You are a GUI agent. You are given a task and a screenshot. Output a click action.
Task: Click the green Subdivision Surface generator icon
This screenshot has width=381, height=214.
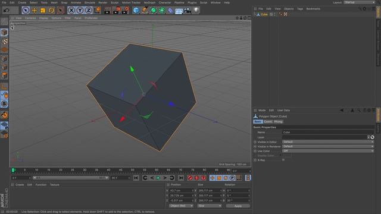[x=154, y=11]
